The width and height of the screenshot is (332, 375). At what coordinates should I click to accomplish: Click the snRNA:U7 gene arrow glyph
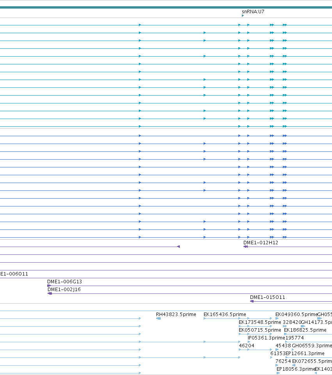pos(243,16)
